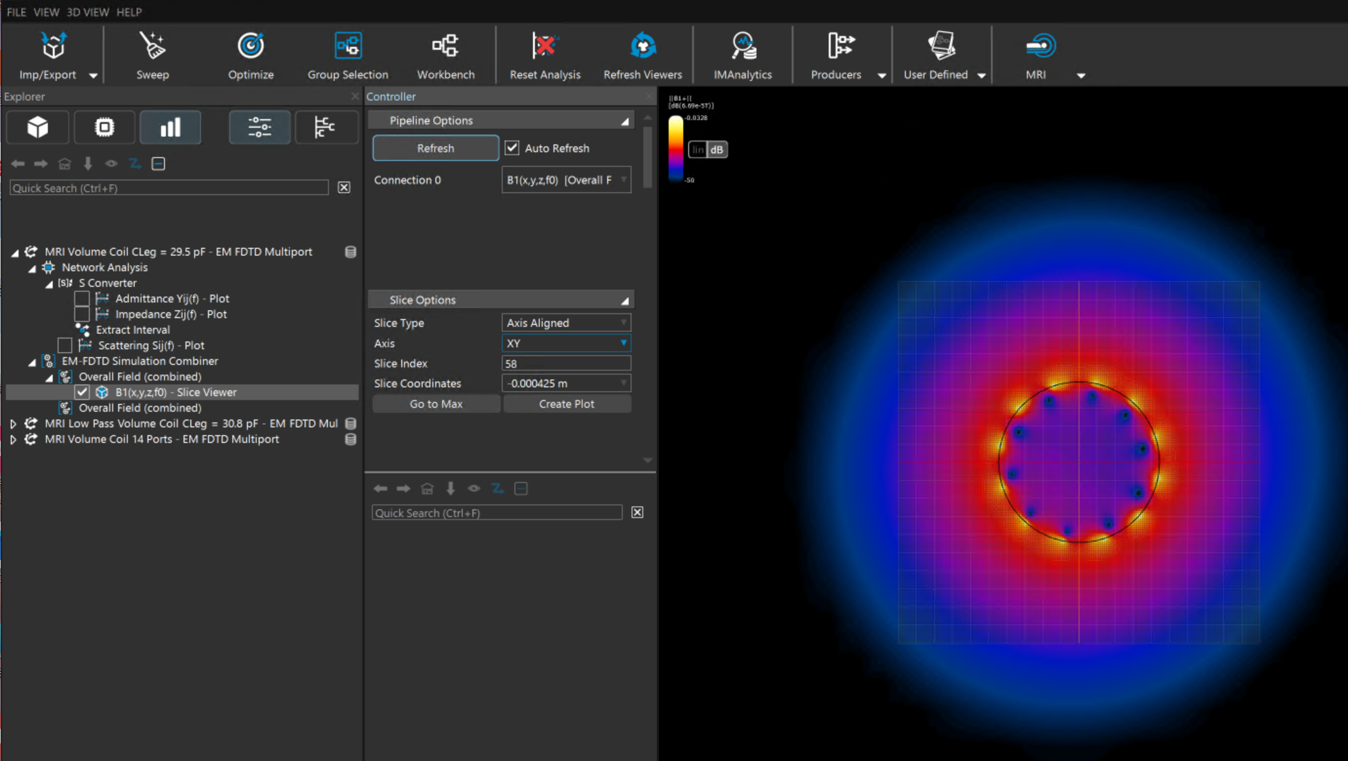The height and width of the screenshot is (761, 1348).
Task: Select the 3D cube model tab icon
Action: [x=38, y=127]
